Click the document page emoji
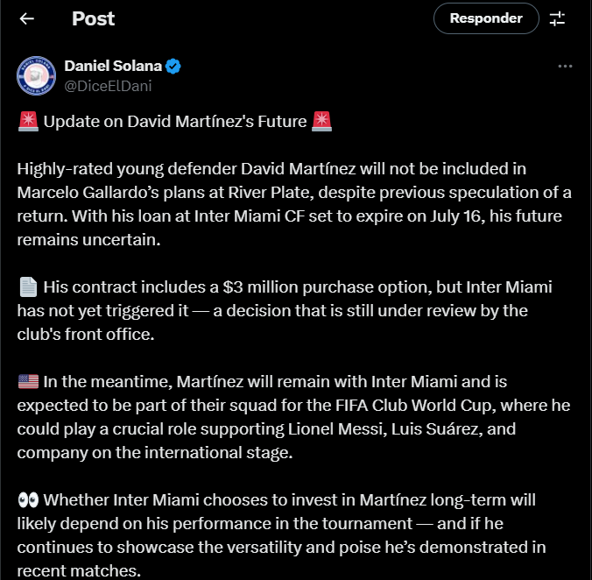 (28, 287)
